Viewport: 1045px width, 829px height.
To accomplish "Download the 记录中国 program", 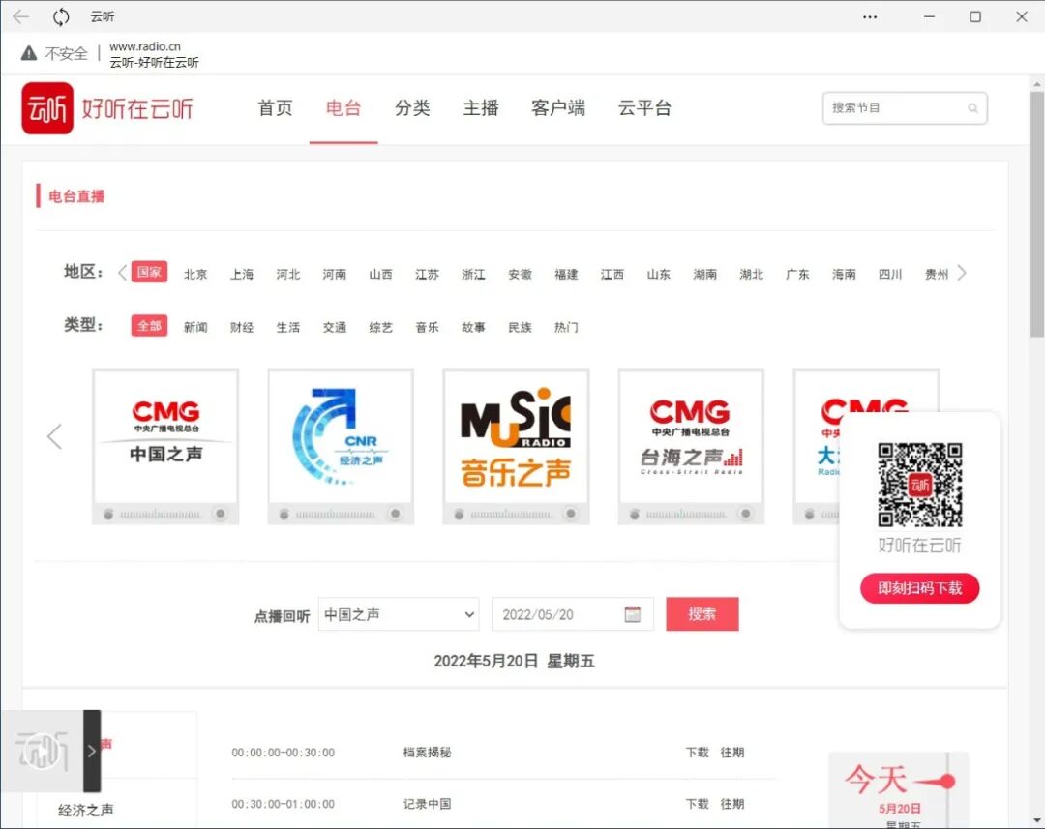I will point(698,804).
